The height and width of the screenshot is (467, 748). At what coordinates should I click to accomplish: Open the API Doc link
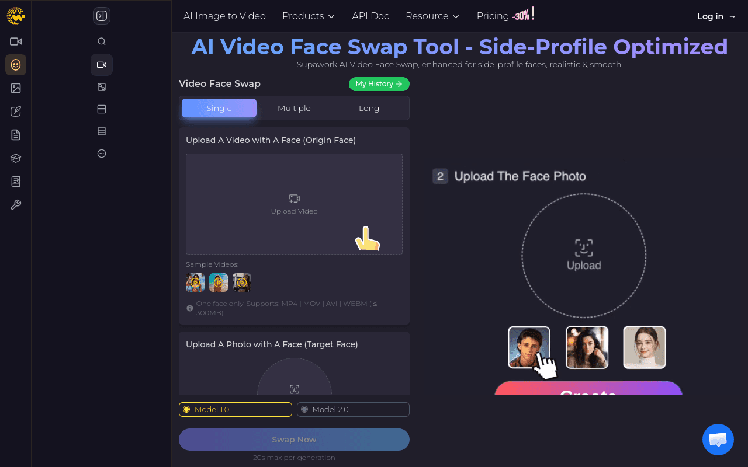[x=370, y=16]
